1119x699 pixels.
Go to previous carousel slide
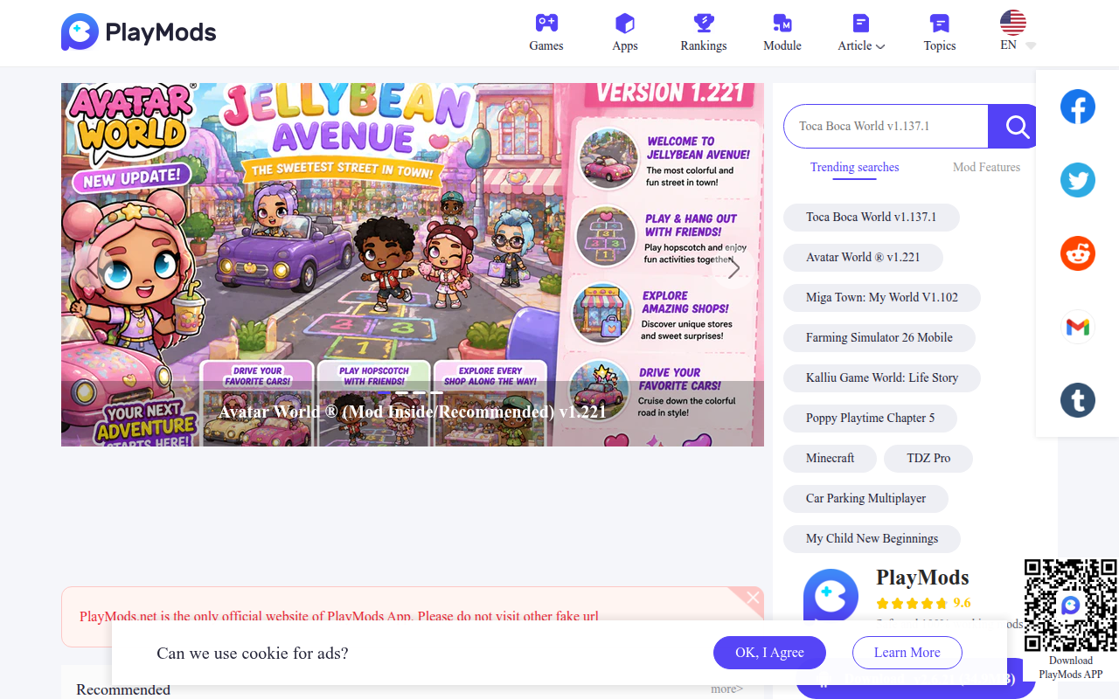(x=92, y=268)
